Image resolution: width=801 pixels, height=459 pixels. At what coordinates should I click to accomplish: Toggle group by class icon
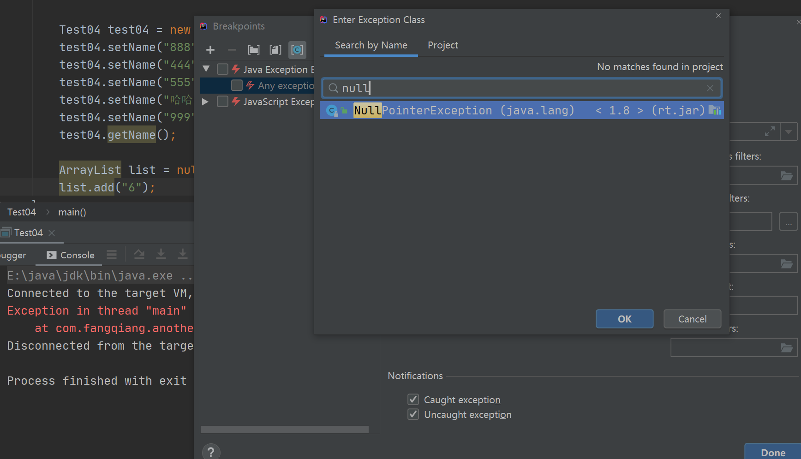pos(297,50)
